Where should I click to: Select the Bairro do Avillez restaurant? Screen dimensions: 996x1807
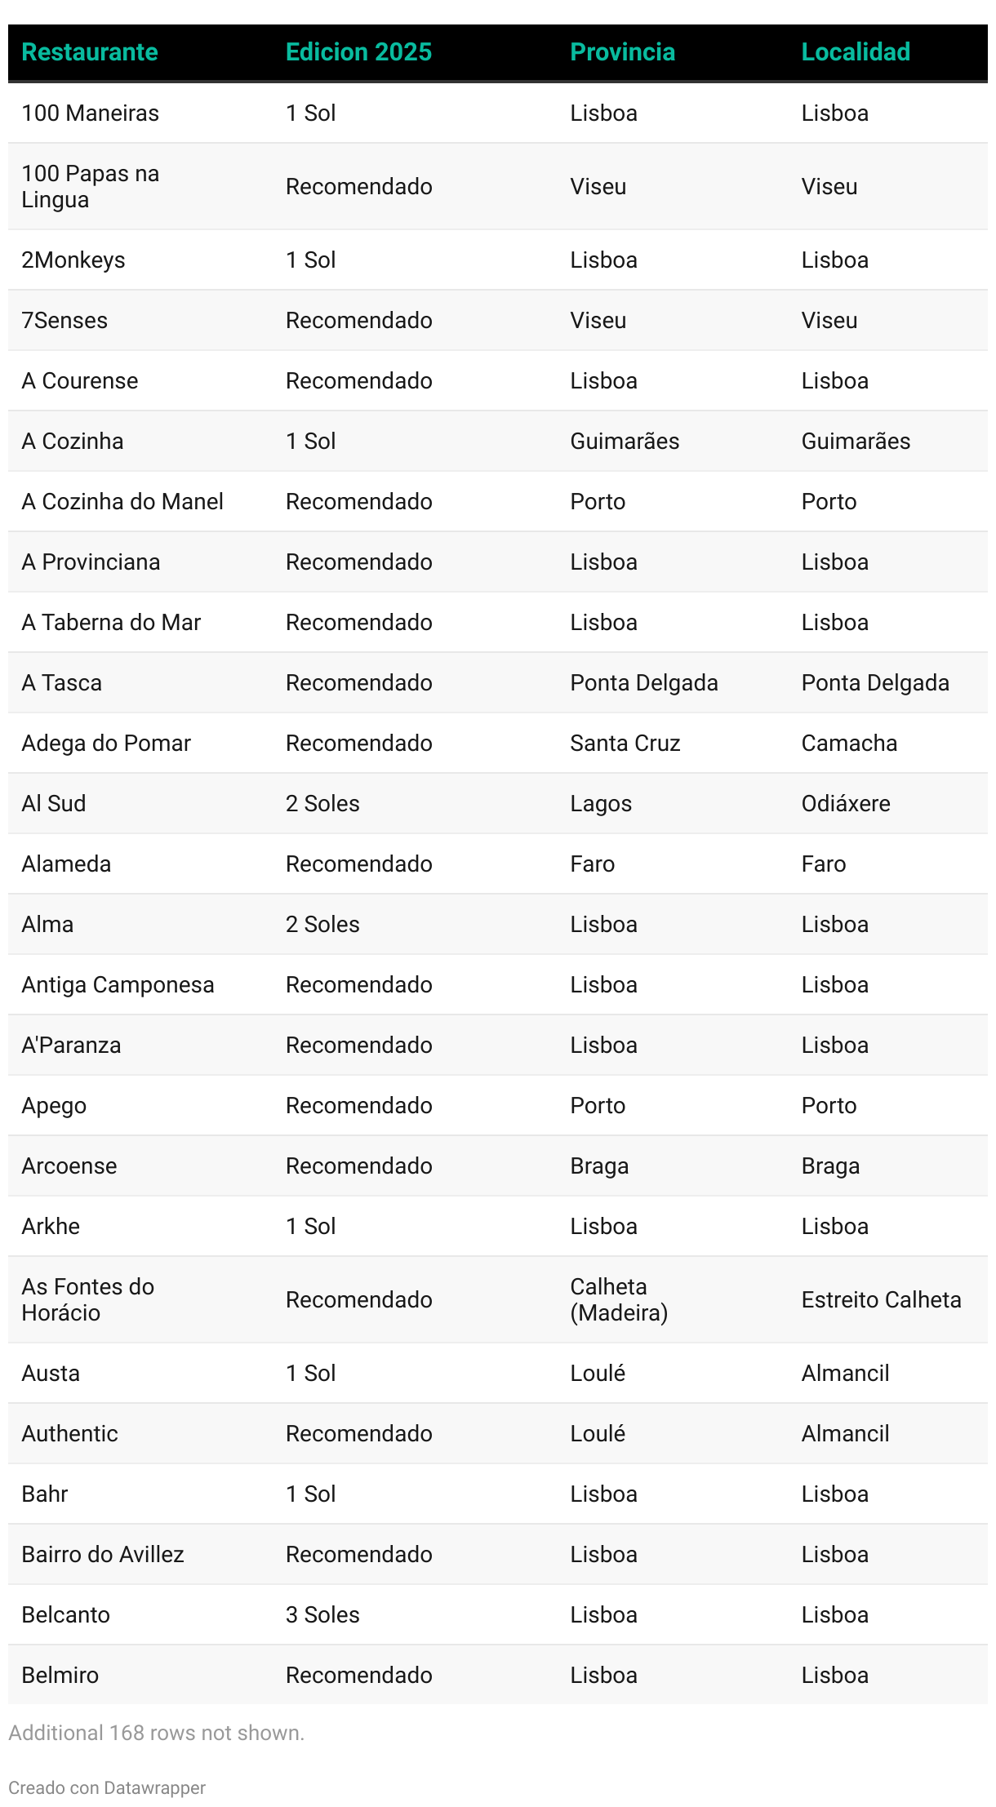pyautogui.click(x=103, y=1554)
